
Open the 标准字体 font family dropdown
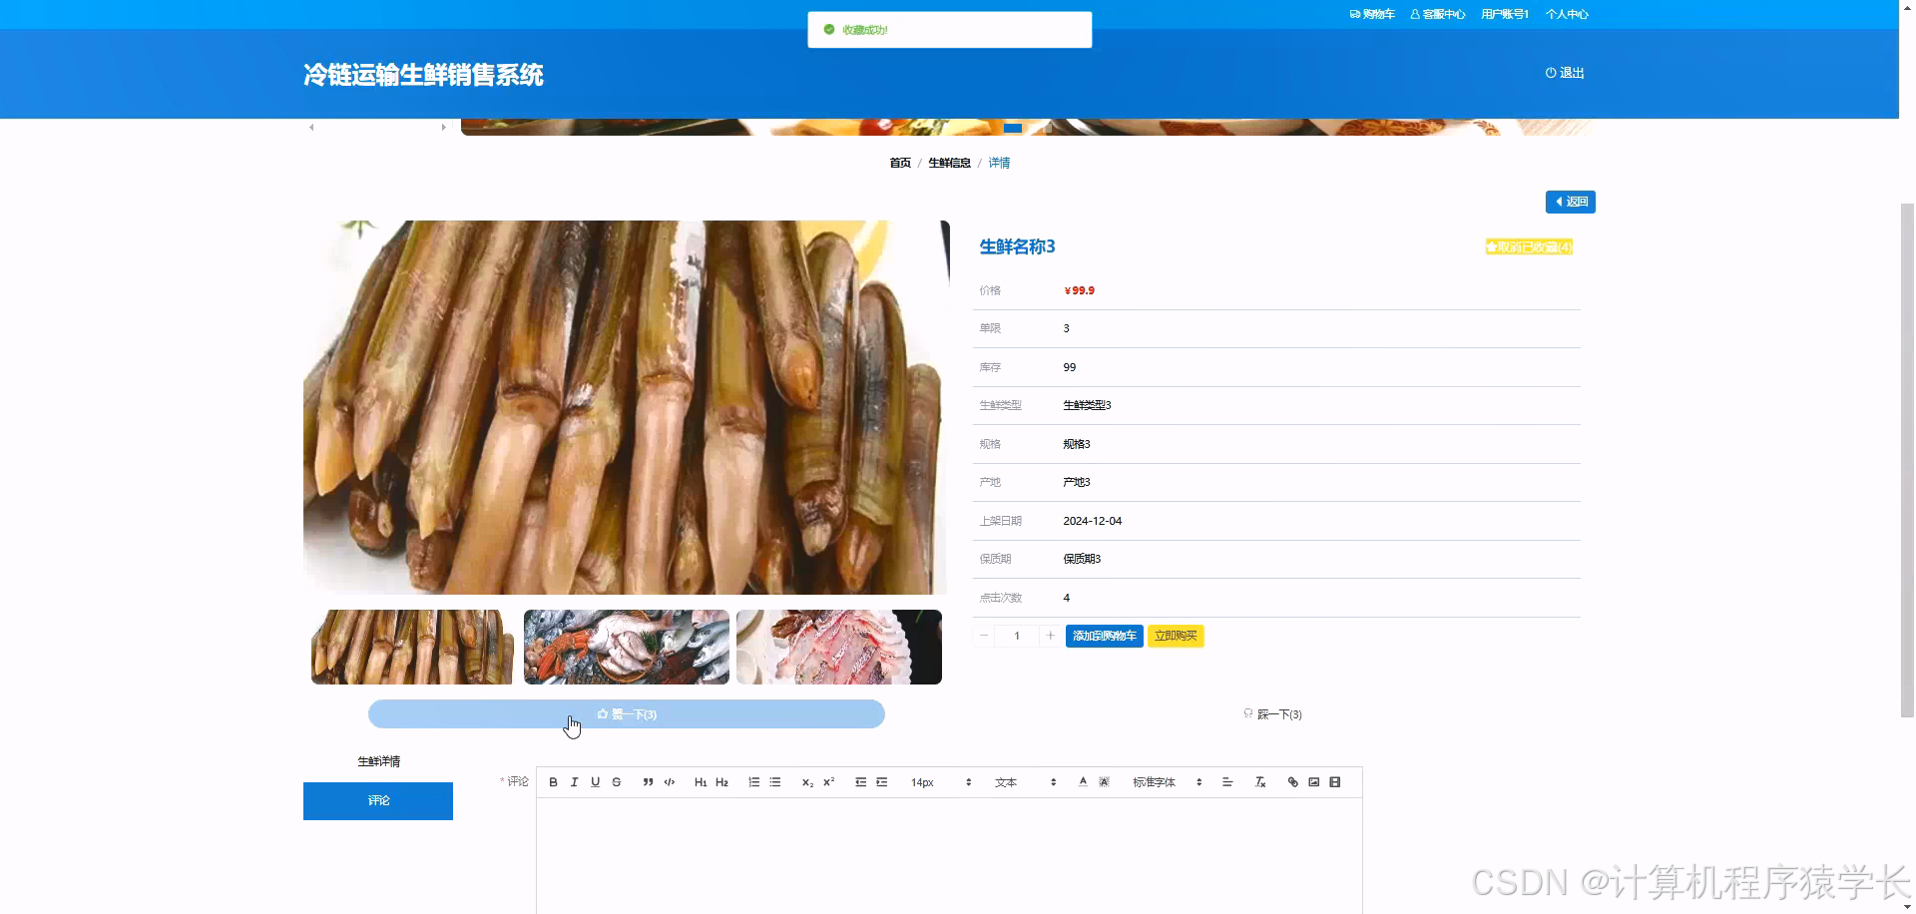click(1155, 782)
